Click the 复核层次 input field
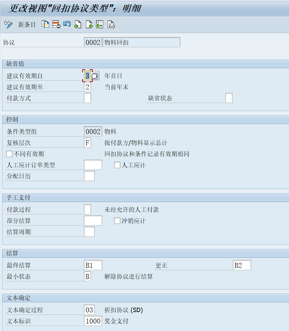Image resolution: width=289 pixels, height=331 pixels. pos(87,143)
